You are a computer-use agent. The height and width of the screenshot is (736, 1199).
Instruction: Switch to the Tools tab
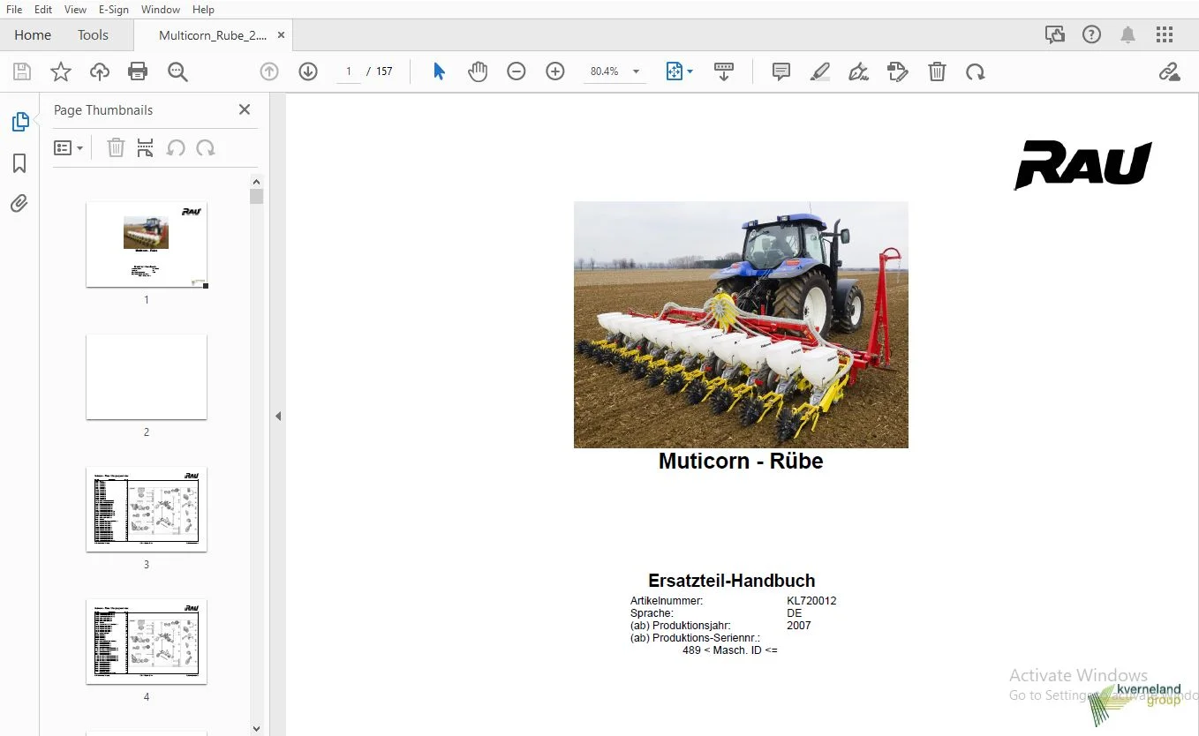pos(93,35)
